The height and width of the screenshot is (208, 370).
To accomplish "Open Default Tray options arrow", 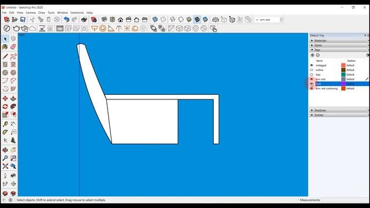I will [365, 35].
